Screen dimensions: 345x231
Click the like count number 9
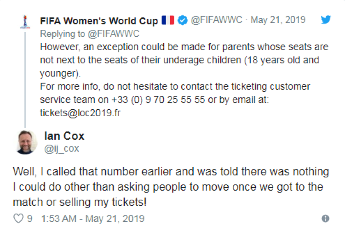coord(29,219)
